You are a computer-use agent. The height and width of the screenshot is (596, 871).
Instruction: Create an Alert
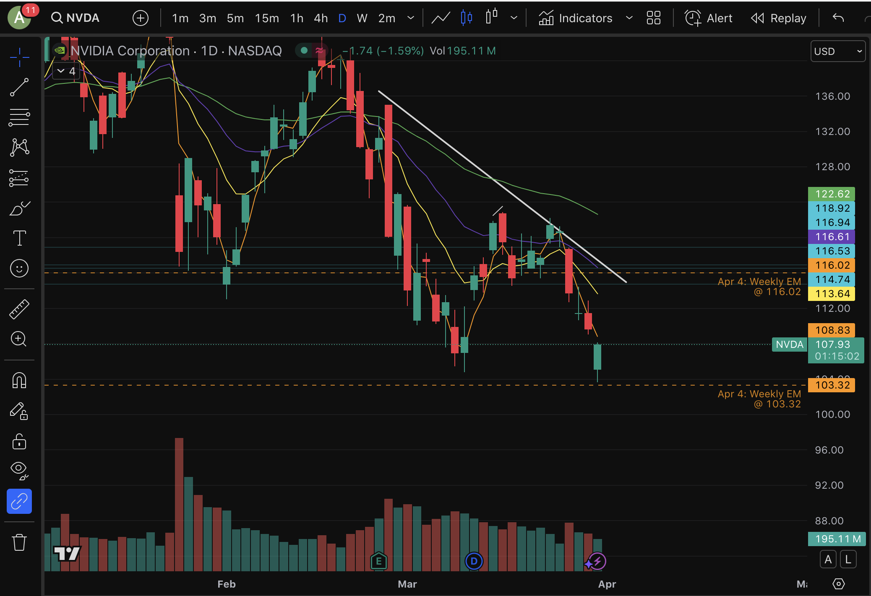pos(708,18)
